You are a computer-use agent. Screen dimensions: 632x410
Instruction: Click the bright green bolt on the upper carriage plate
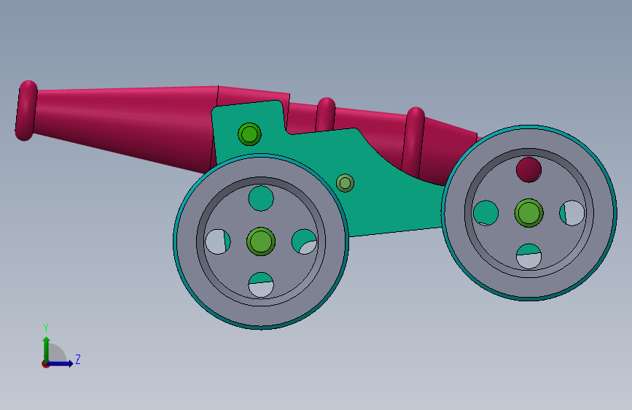[249, 134]
